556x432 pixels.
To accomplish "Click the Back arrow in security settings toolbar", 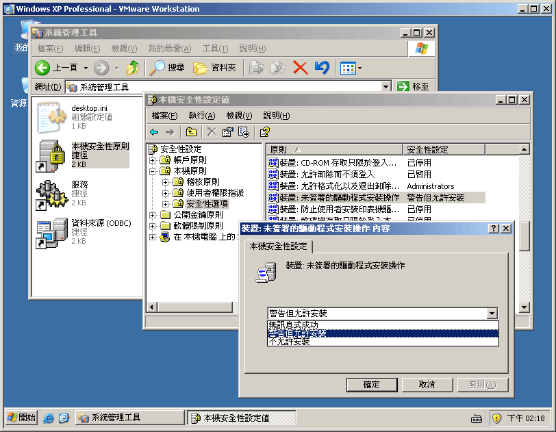I will [x=154, y=132].
